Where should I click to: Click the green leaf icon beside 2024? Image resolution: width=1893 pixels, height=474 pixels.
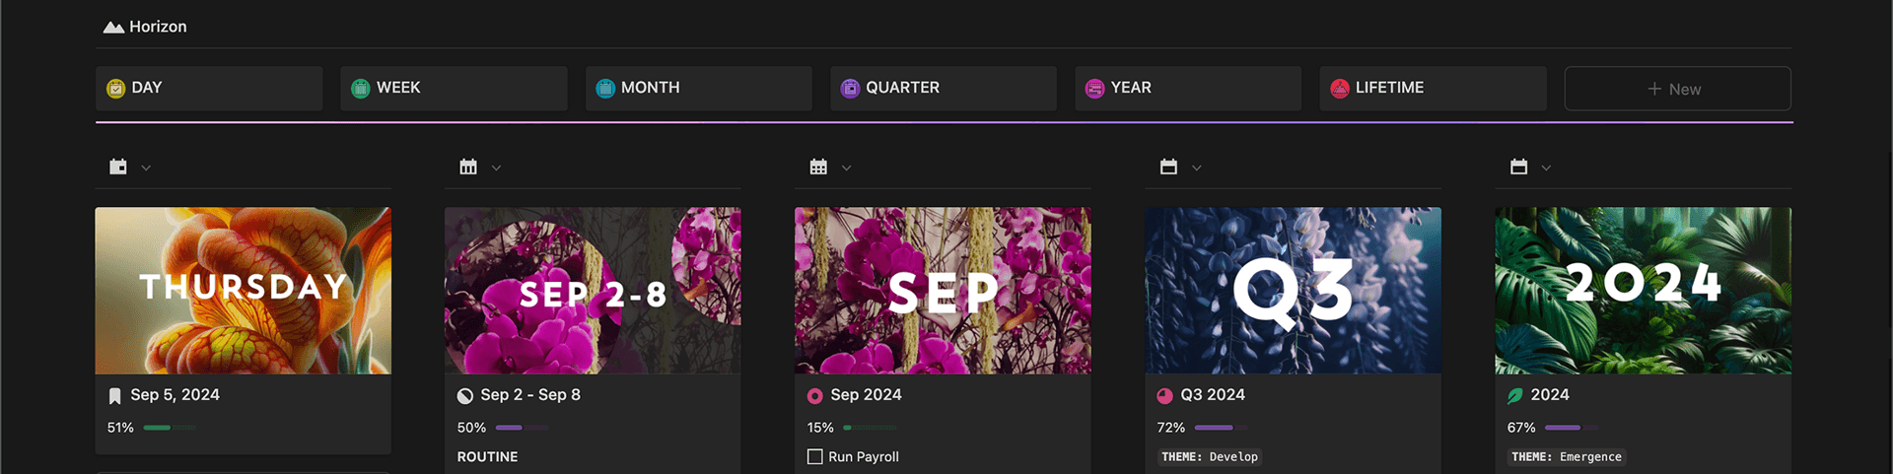point(1514,395)
